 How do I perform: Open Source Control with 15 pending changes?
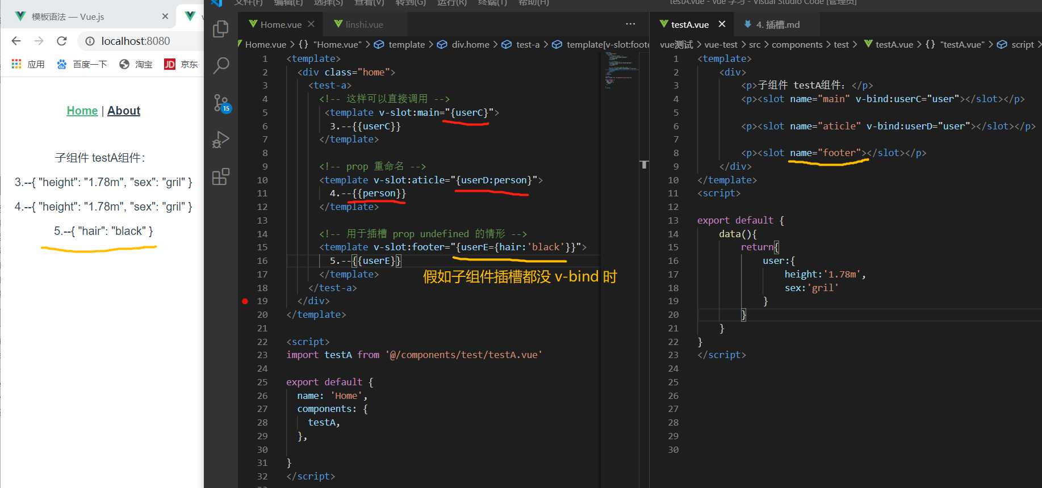tap(221, 103)
